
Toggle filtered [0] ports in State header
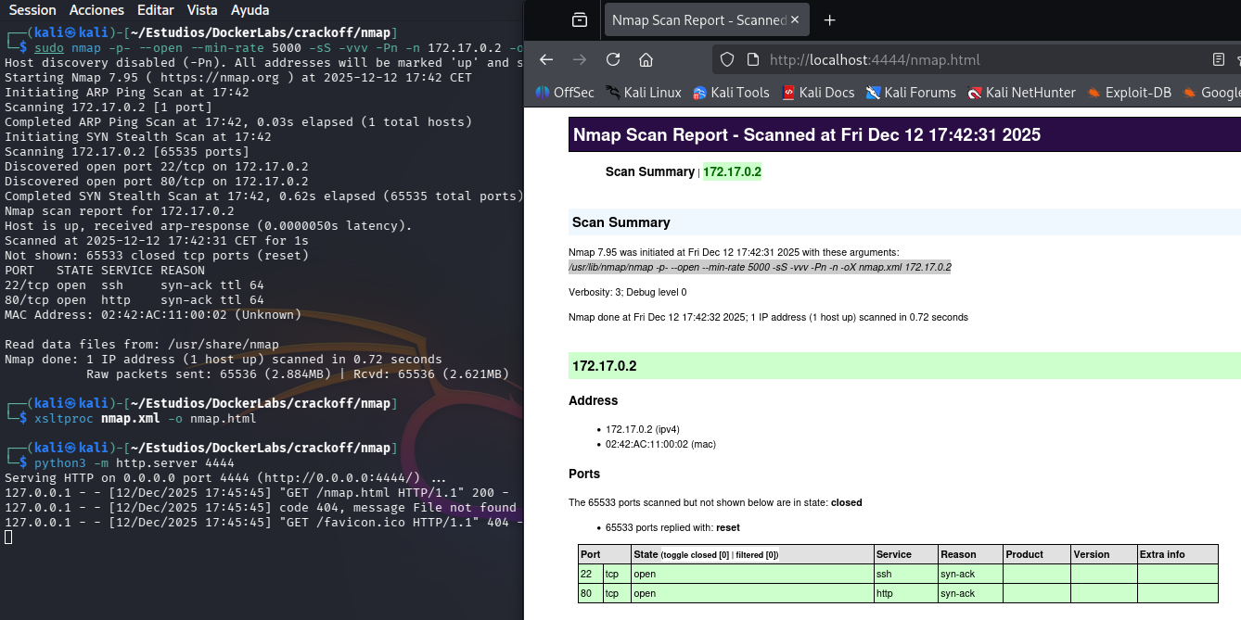pos(754,555)
